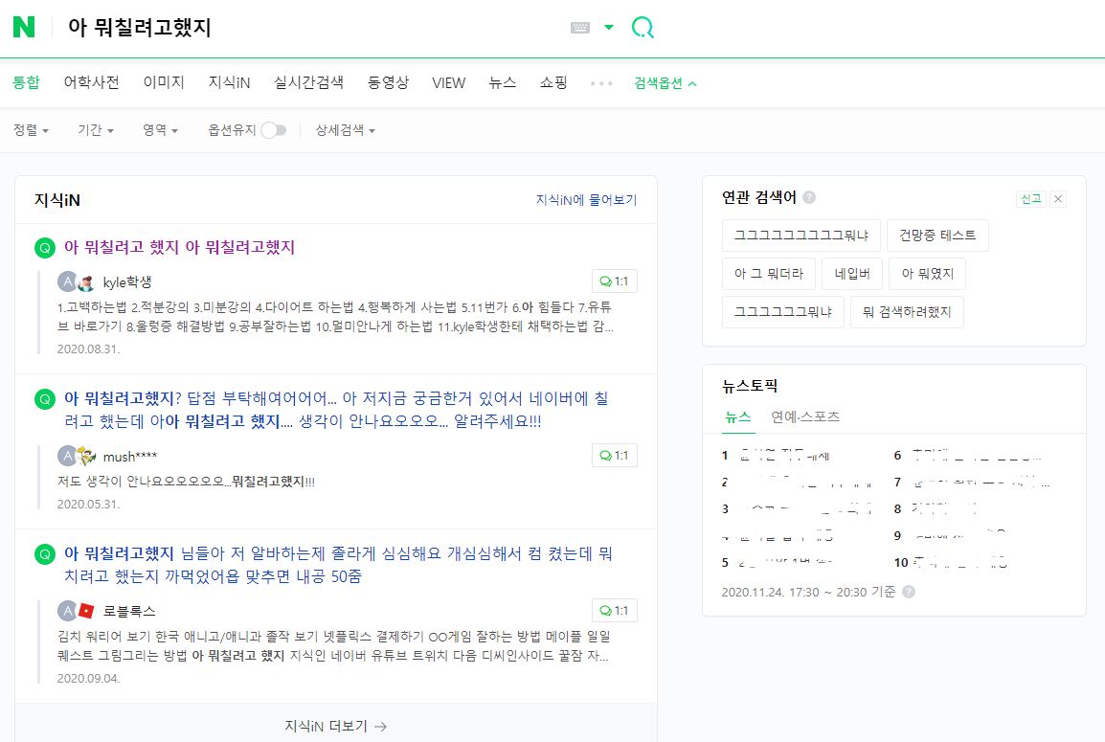Click the Q icon of first question
Viewport: 1105px width, 742px height.
tap(44, 248)
